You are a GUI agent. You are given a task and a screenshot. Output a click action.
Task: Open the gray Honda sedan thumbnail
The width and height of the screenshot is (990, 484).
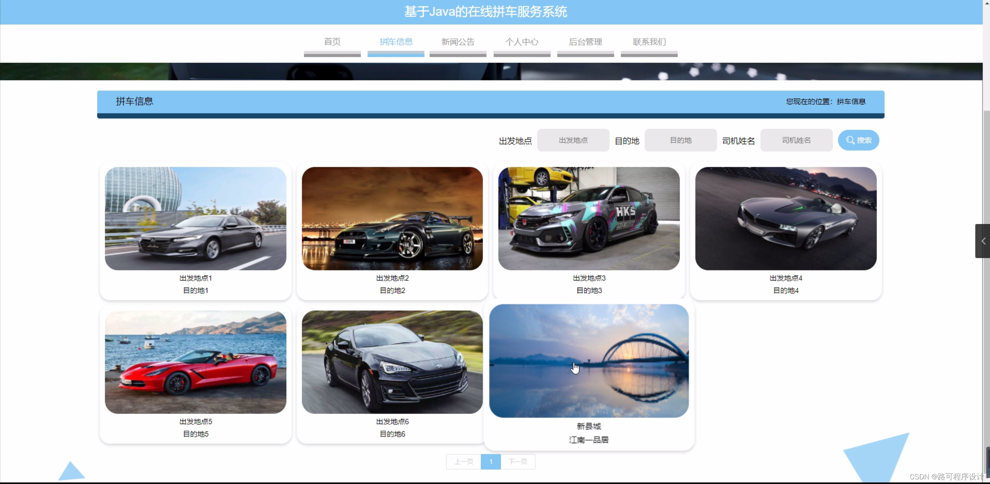coord(195,219)
